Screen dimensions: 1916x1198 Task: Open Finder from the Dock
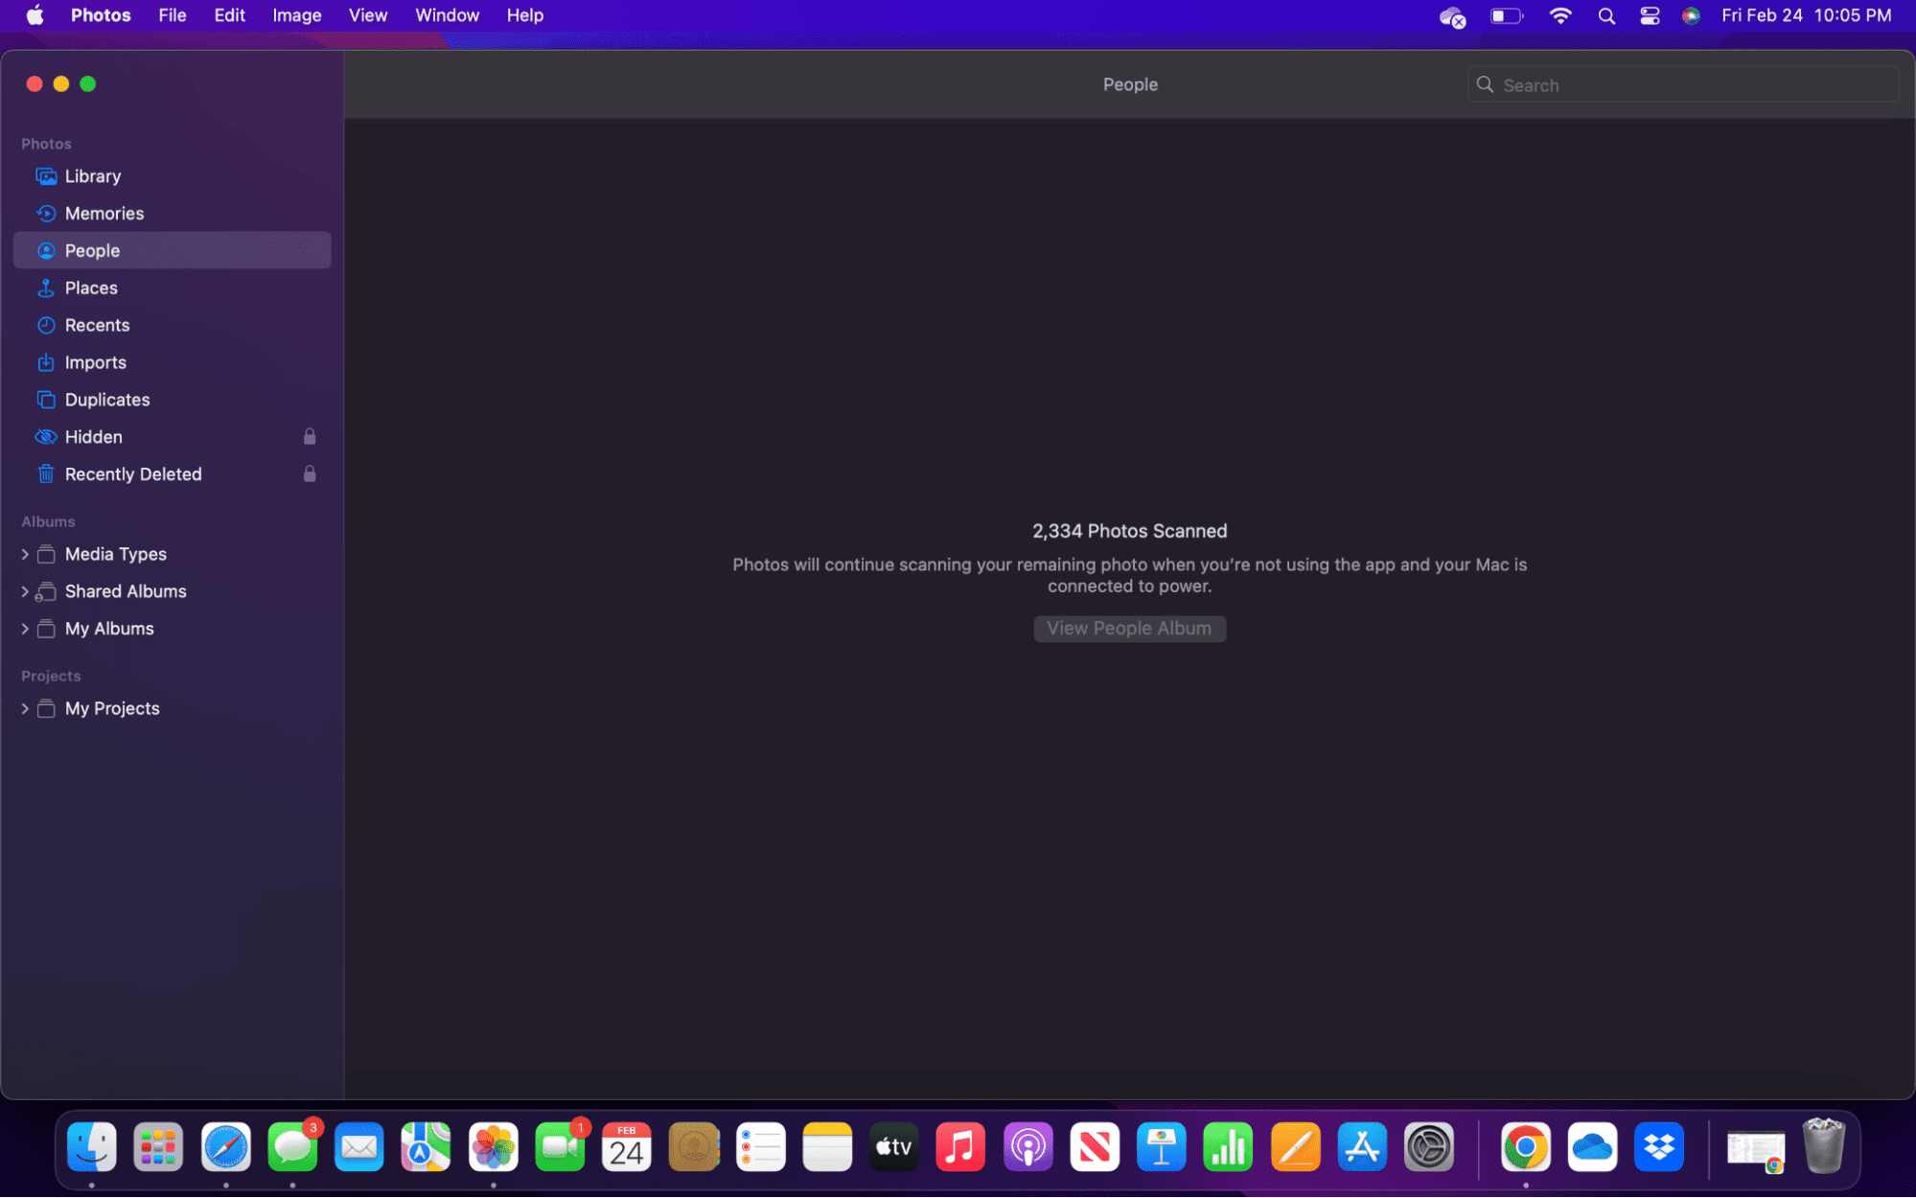click(92, 1147)
